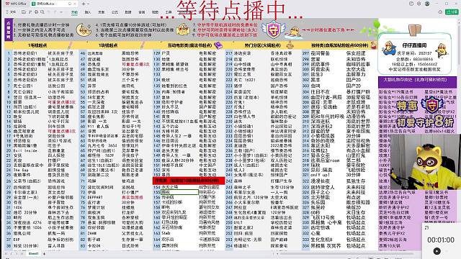Start the 00:01:00 countdown timer play button
The width and height of the screenshot is (461, 259).
pyautogui.click(x=437, y=251)
